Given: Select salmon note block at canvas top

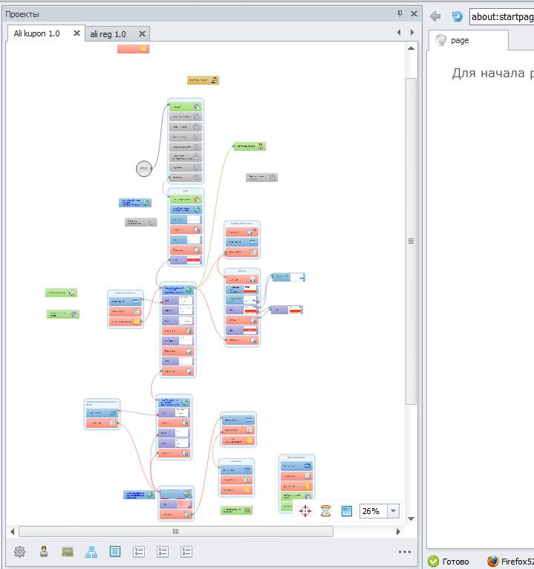Looking at the screenshot, I should pyautogui.click(x=133, y=48).
